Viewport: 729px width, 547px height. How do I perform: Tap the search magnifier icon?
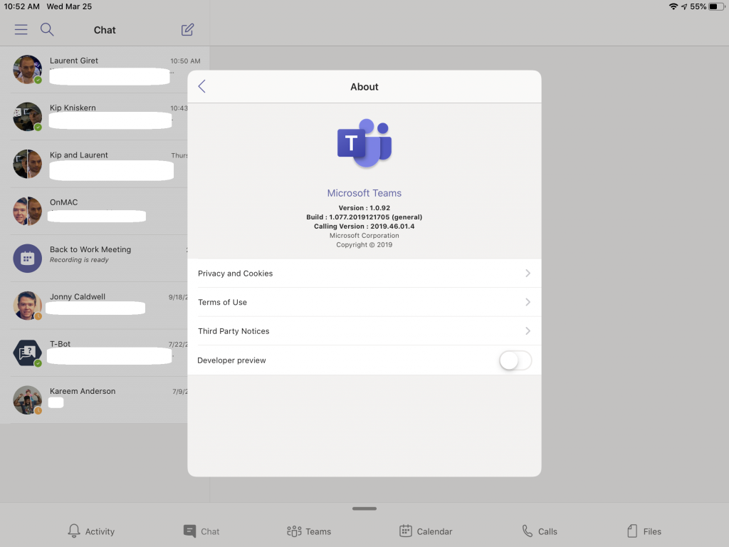pyautogui.click(x=47, y=30)
